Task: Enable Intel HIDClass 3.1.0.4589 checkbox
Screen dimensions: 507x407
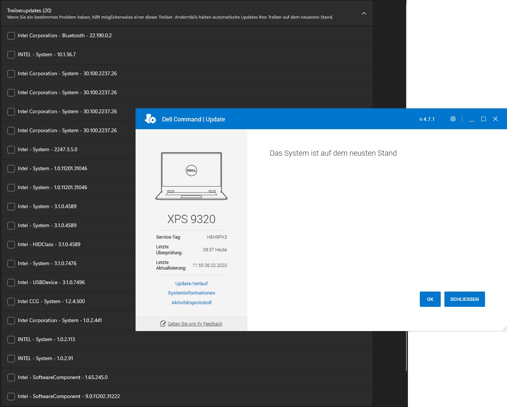Action: [11, 245]
